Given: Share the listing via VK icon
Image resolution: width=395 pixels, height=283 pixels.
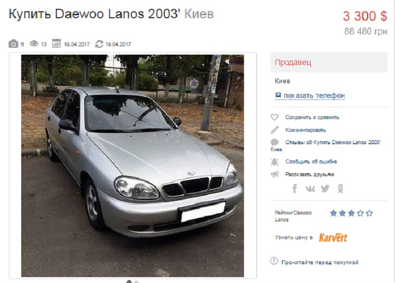Looking at the screenshot, I should [310, 189].
